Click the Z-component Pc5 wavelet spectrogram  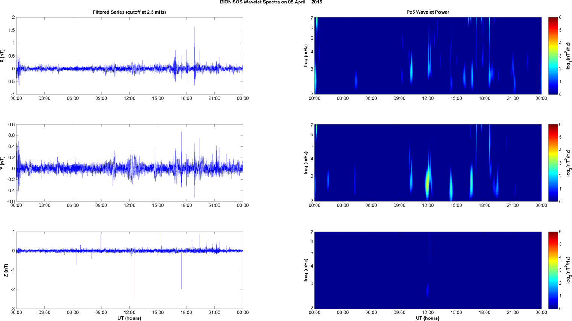click(x=428, y=270)
